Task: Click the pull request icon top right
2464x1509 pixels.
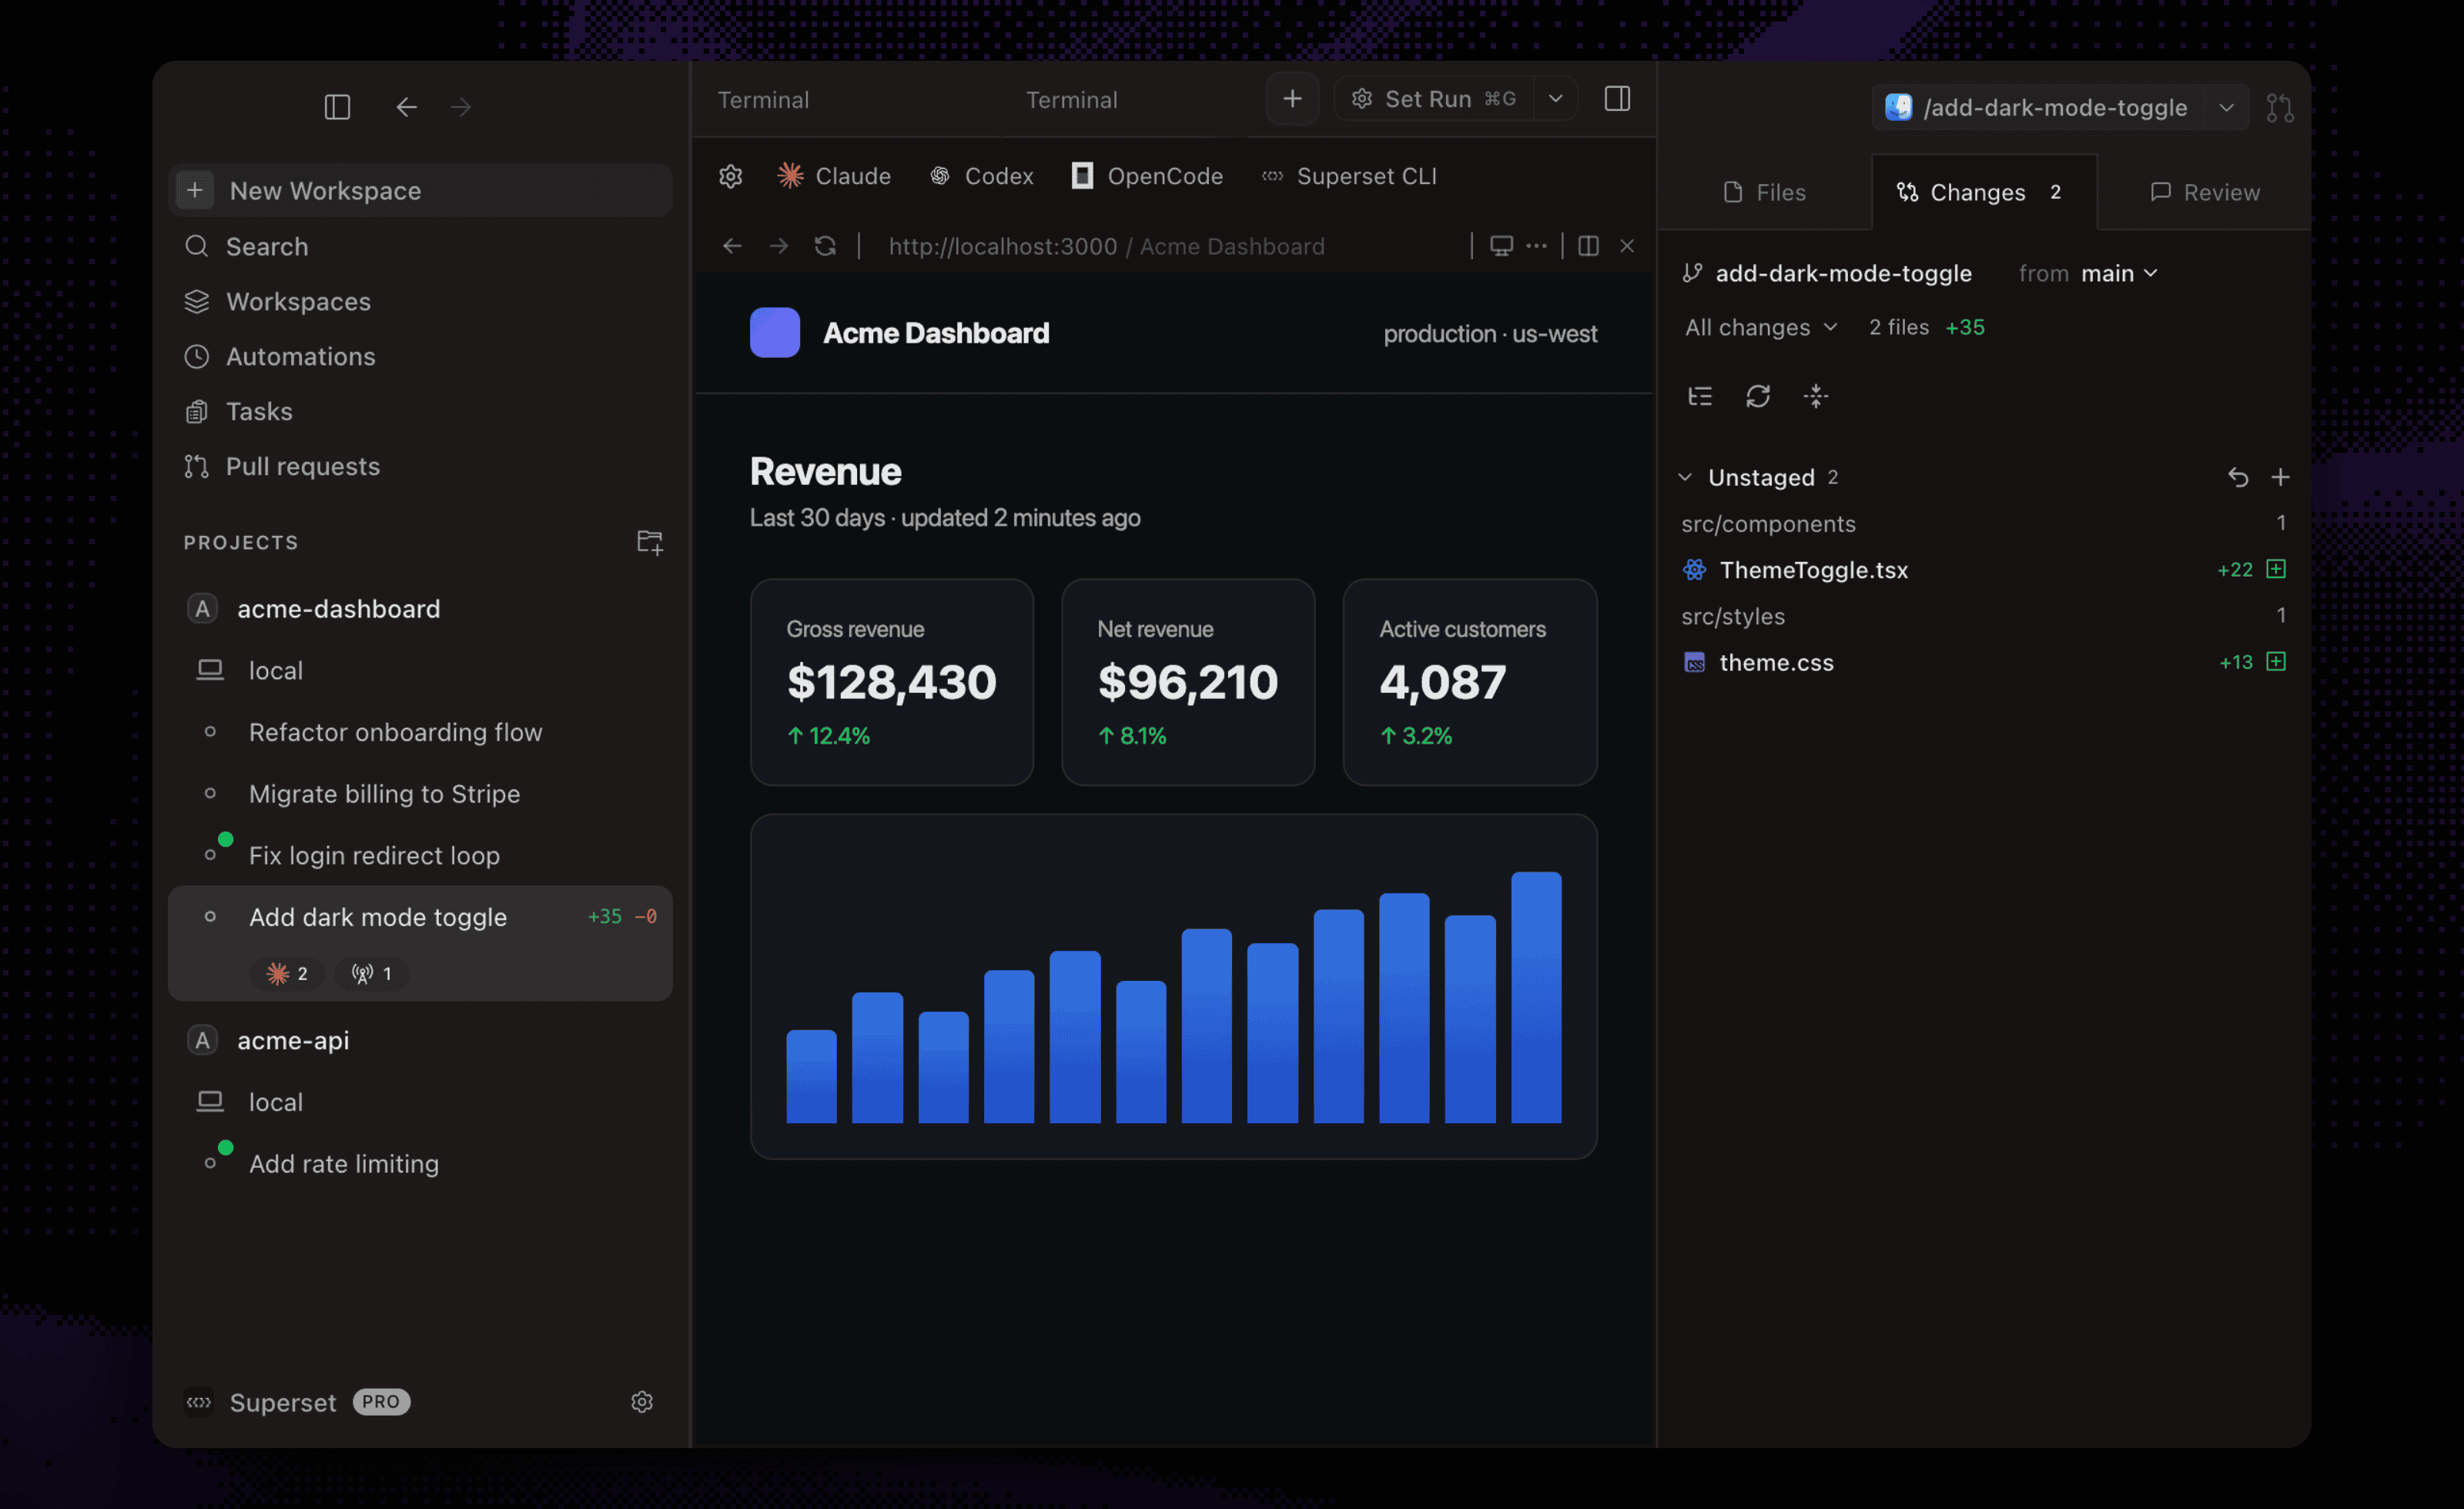Action: (x=2280, y=107)
